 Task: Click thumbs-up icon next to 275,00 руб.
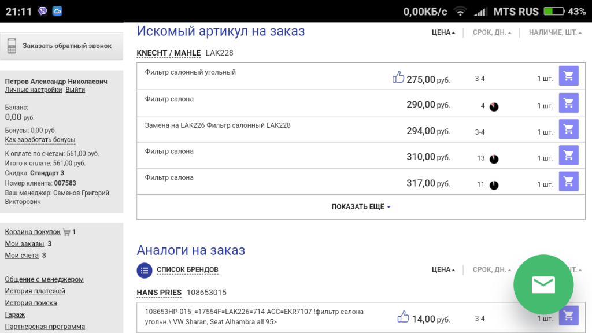(x=398, y=77)
